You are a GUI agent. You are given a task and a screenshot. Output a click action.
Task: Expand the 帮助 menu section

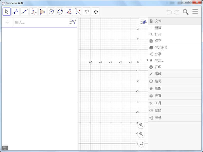pos(175,110)
